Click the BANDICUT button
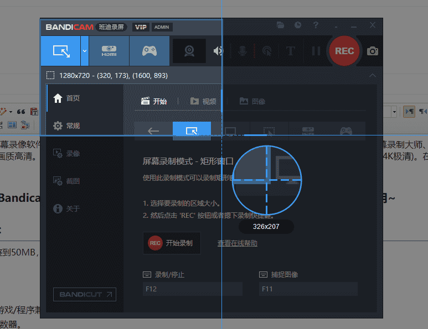428x329 pixels. point(85,294)
